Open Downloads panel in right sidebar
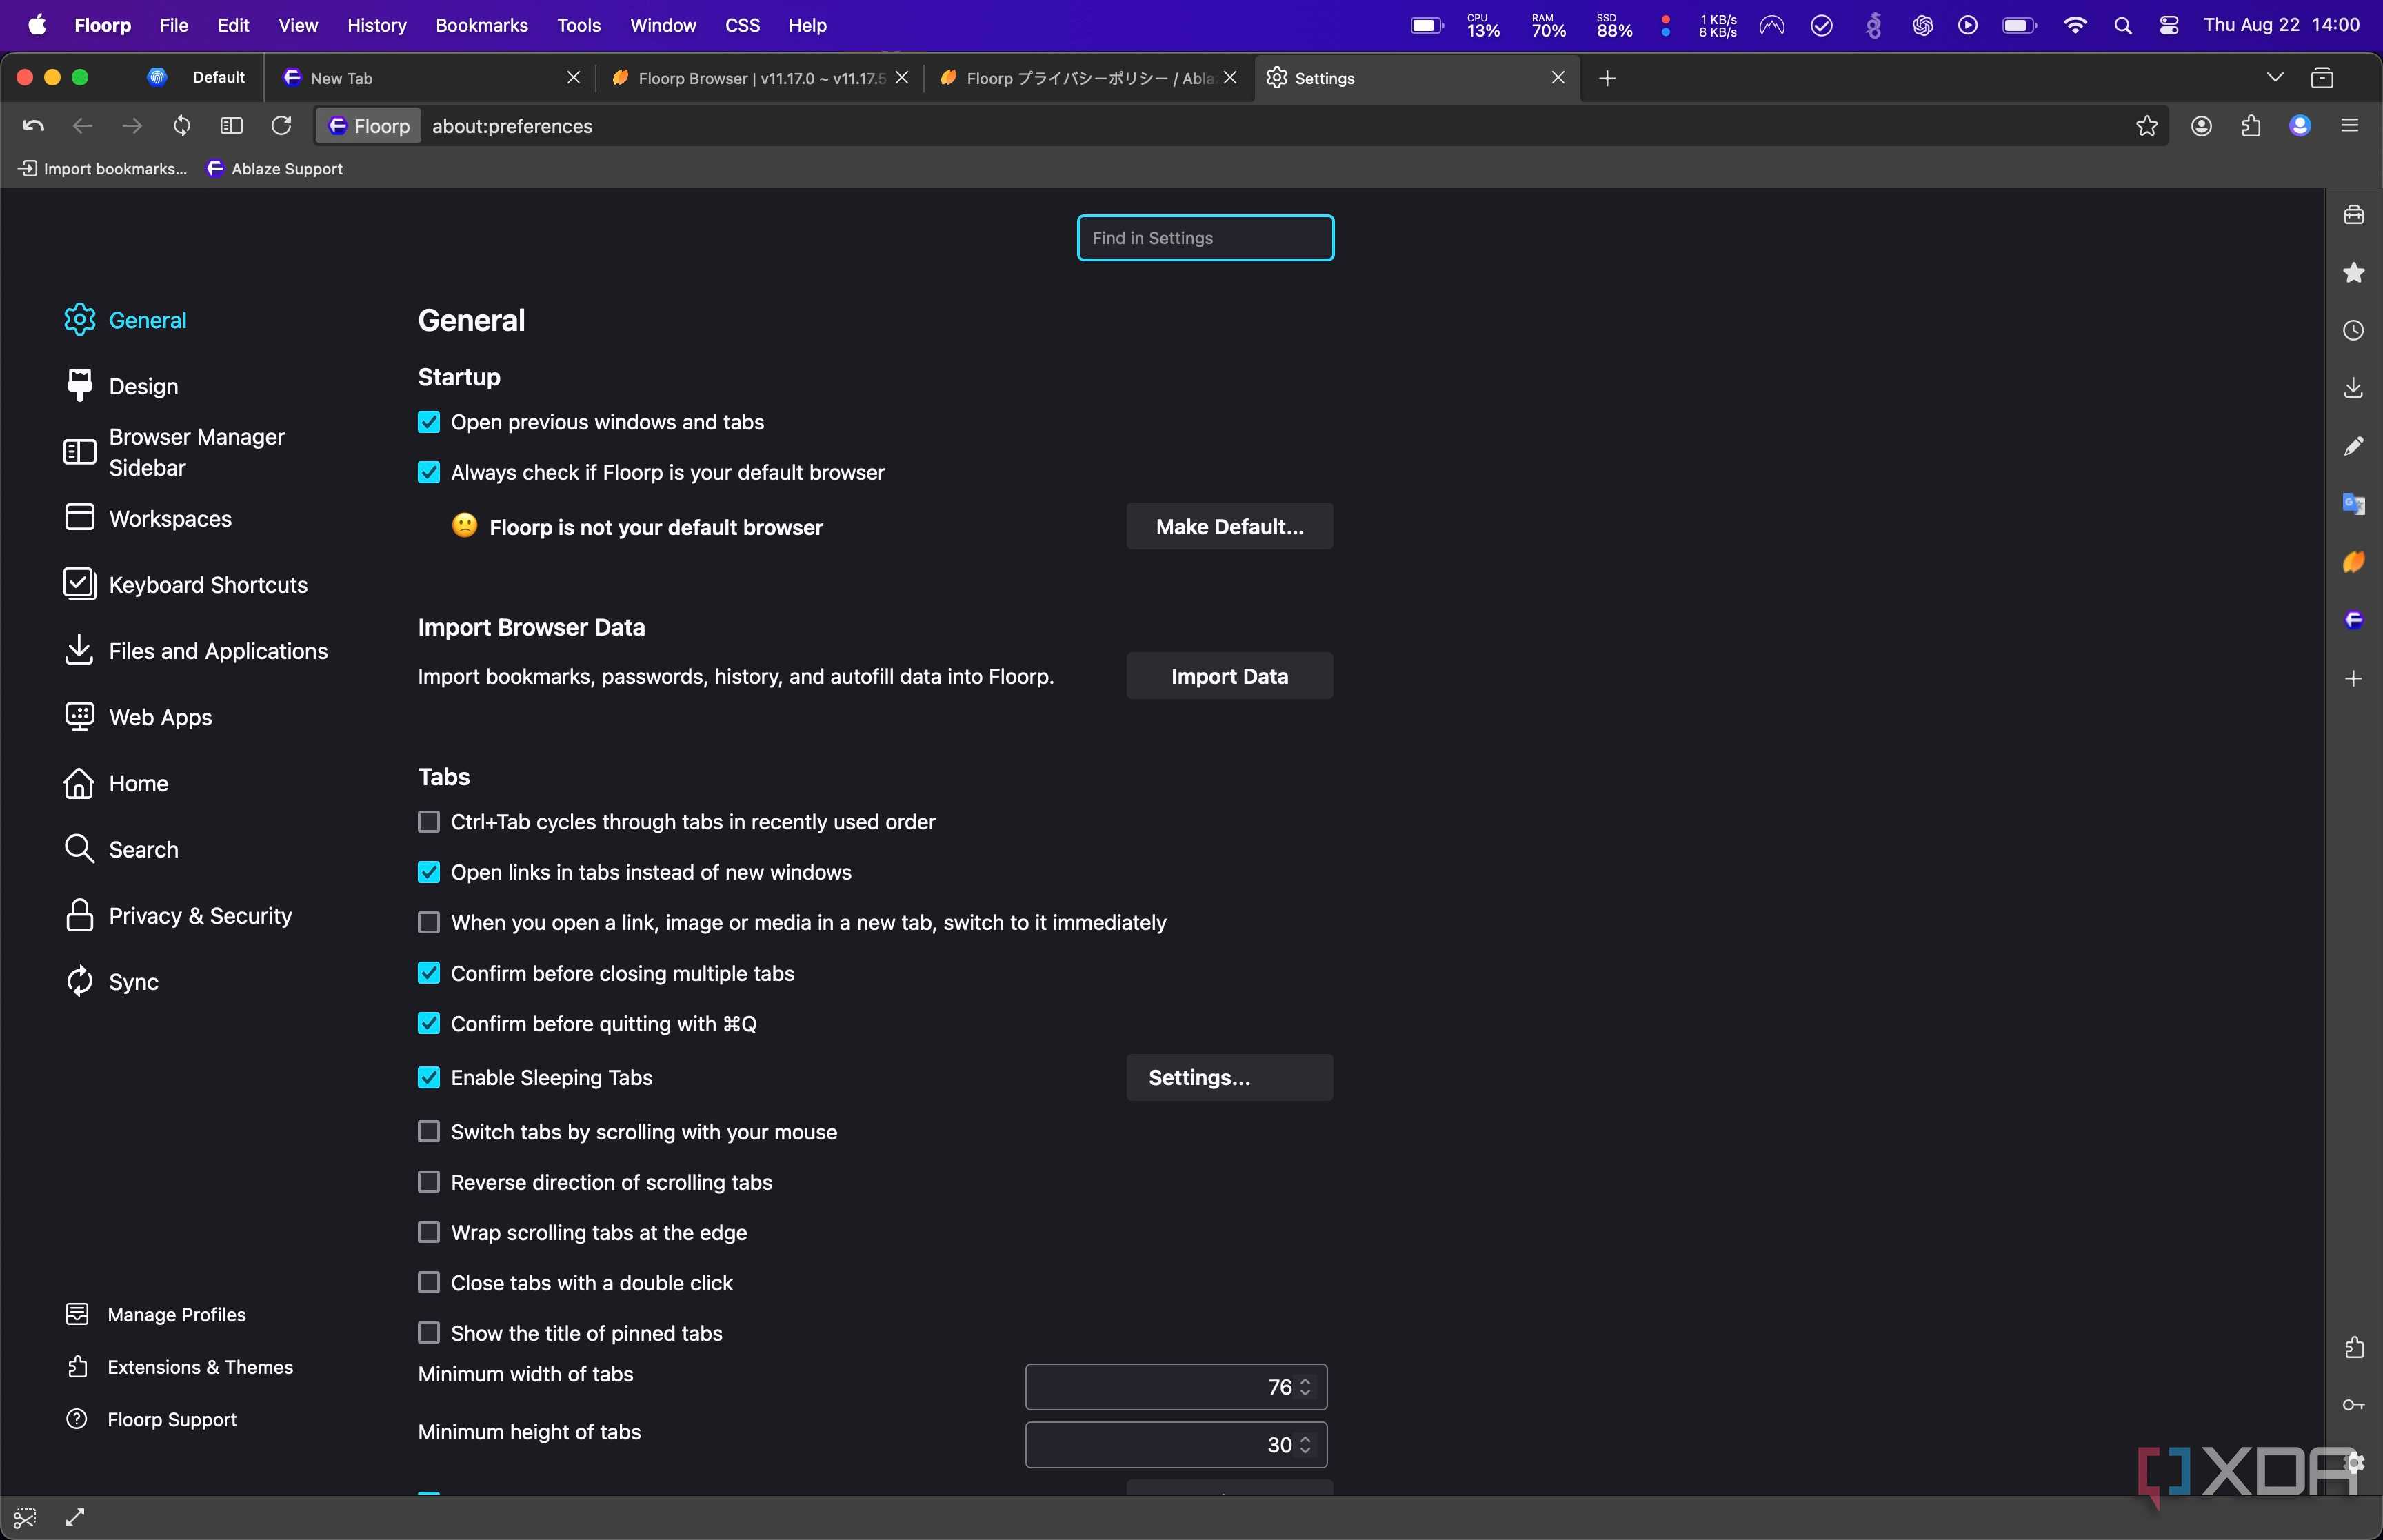 tap(2354, 388)
